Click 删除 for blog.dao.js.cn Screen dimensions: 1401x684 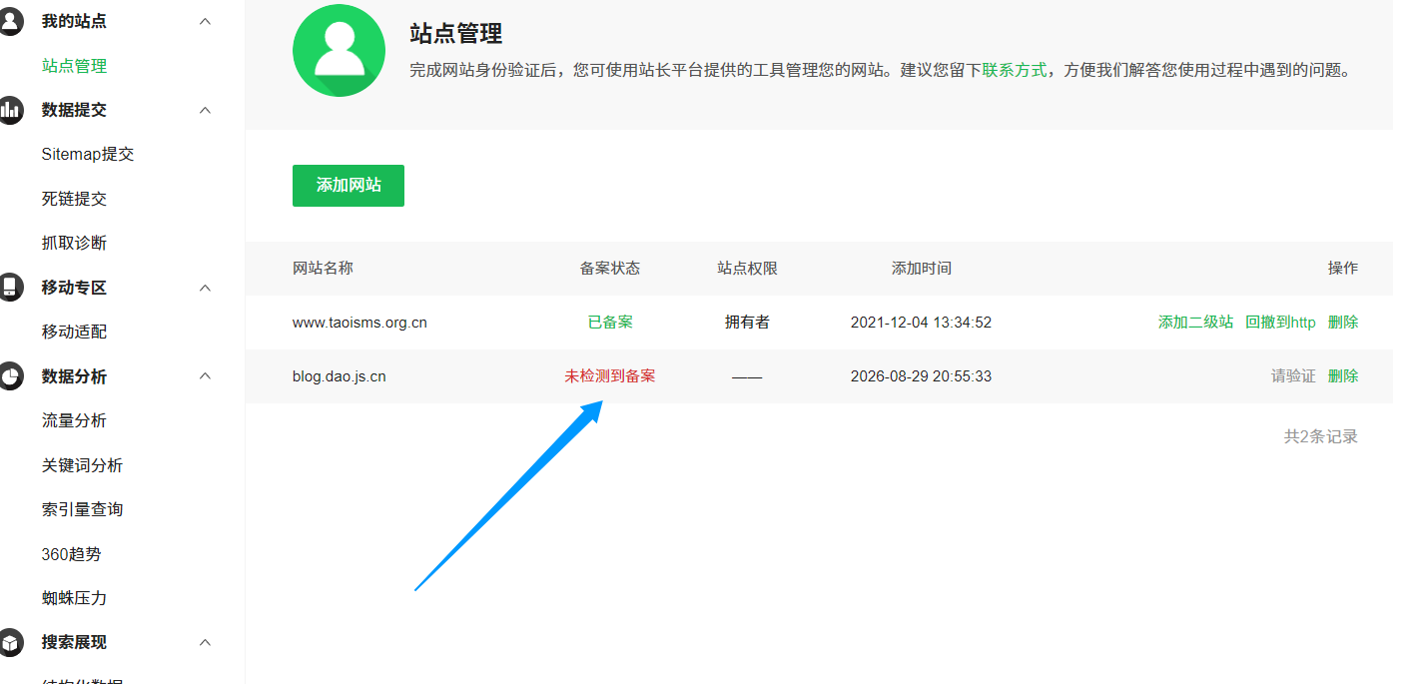tap(1343, 376)
